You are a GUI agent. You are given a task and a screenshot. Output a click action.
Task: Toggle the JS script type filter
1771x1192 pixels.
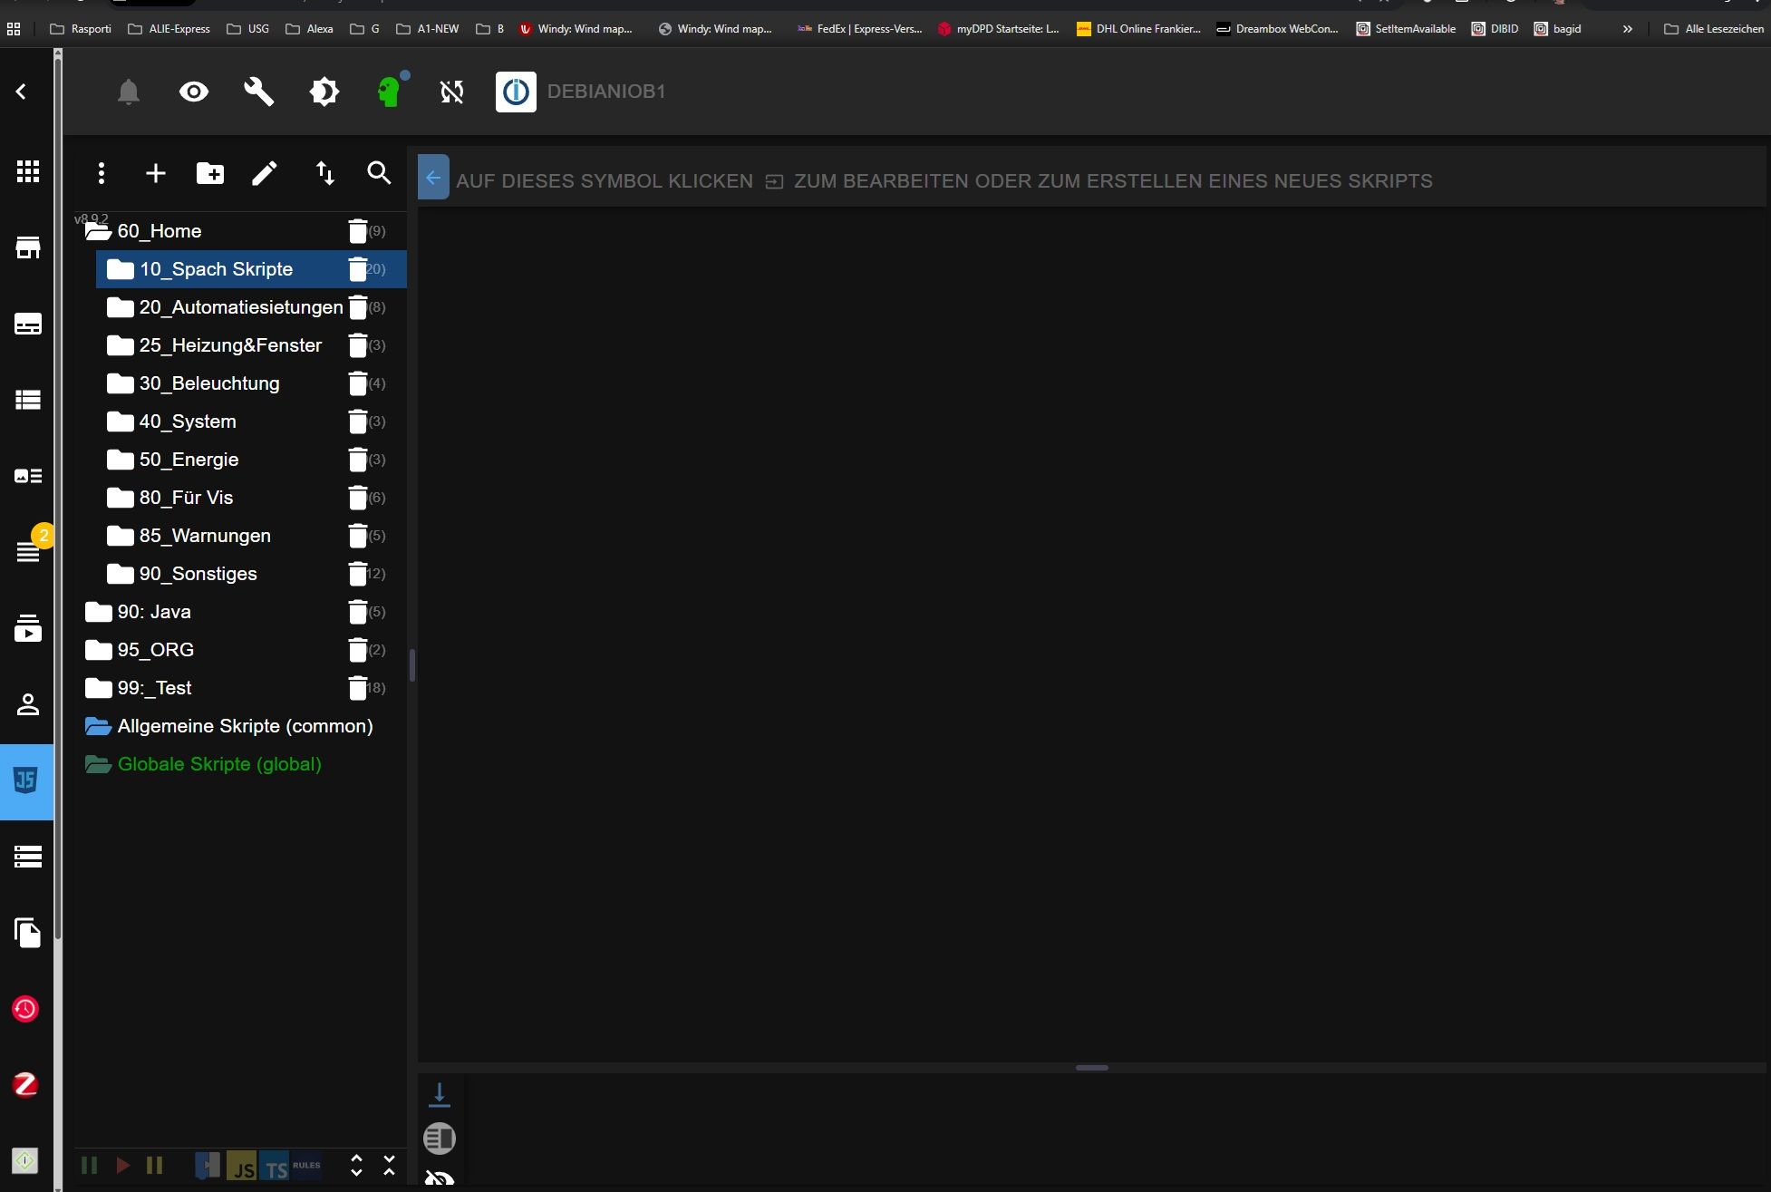click(242, 1166)
